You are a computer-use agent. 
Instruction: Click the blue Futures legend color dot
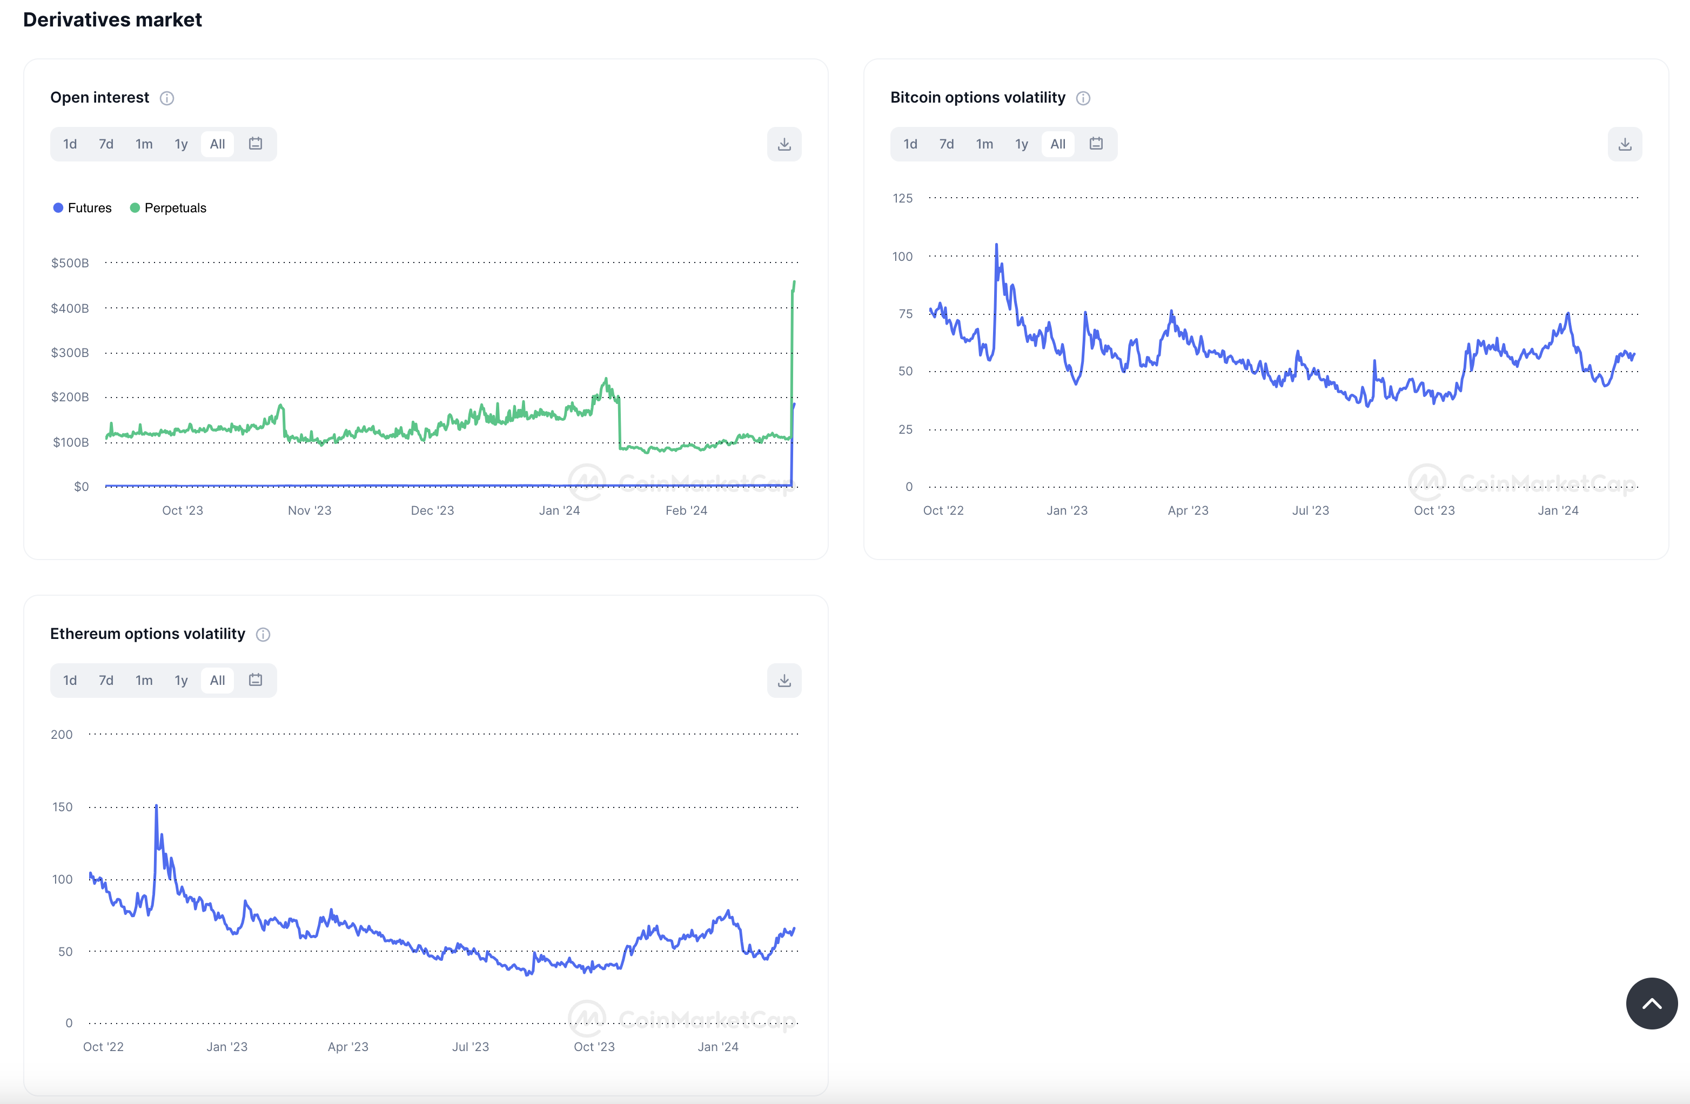58,208
